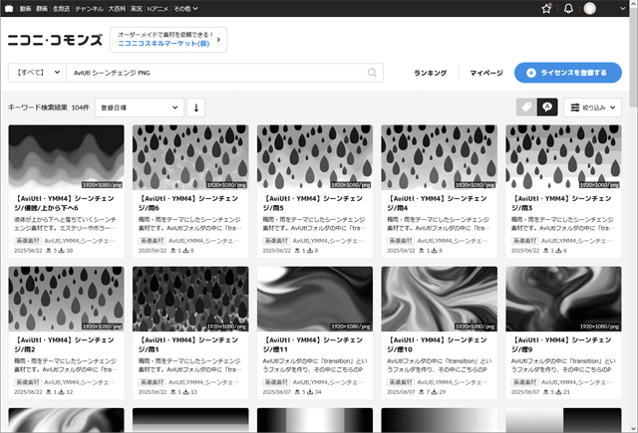Switch to tag search mode
This screenshot has width=638, height=433.
click(x=525, y=107)
